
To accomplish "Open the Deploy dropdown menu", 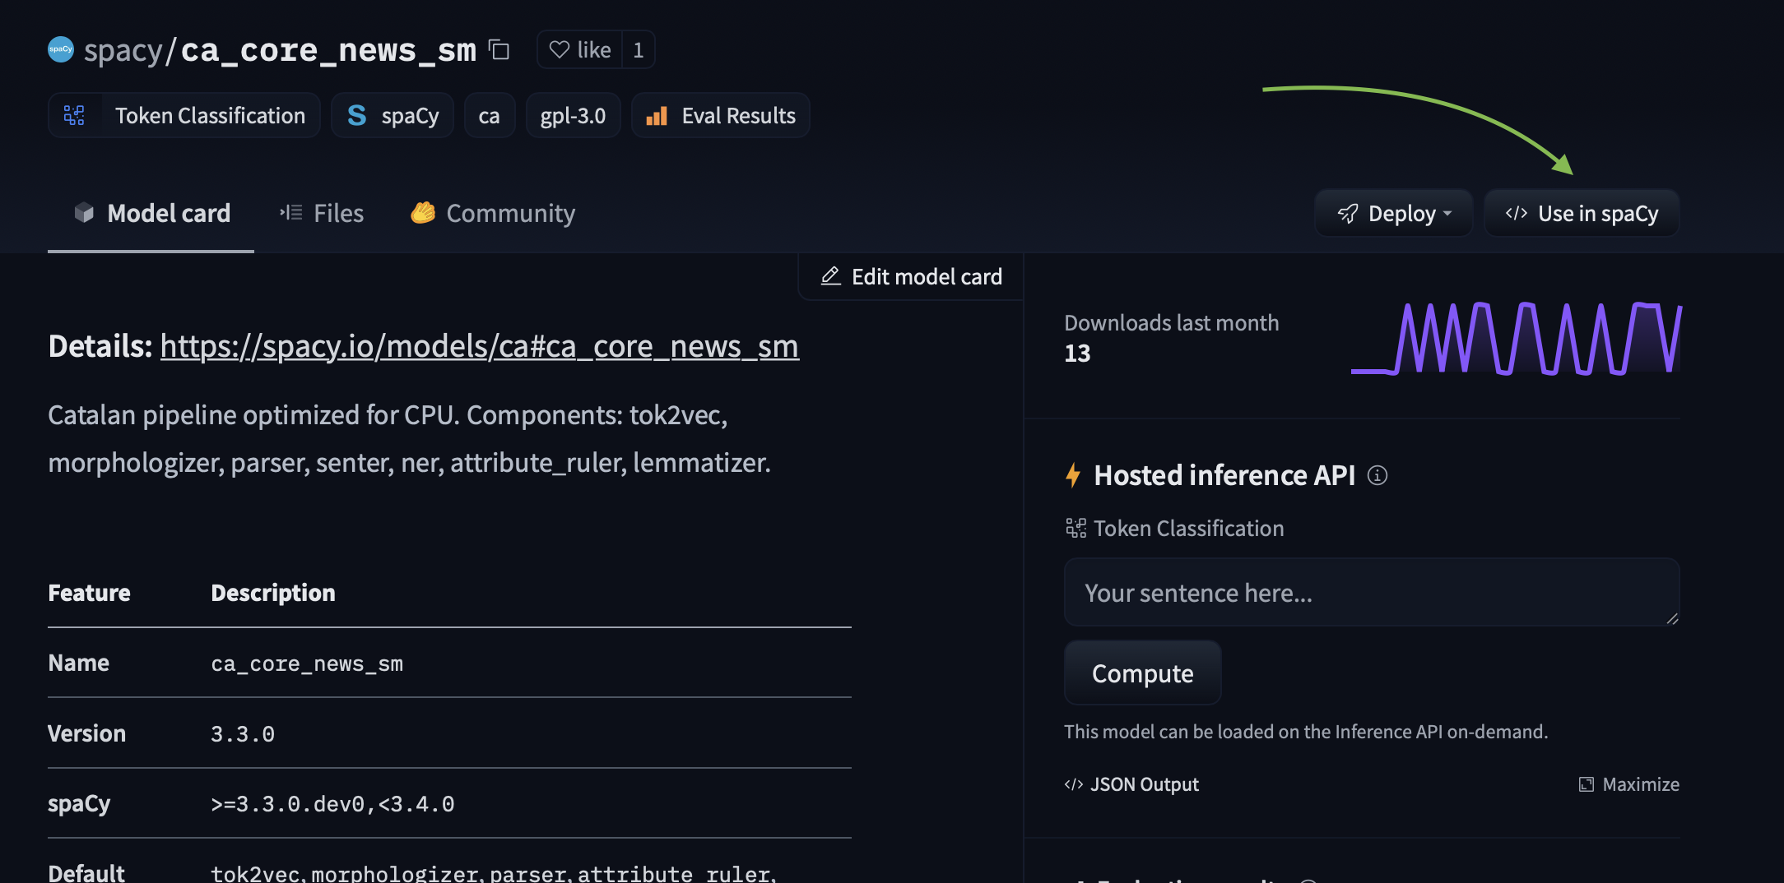I will coord(1394,214).
